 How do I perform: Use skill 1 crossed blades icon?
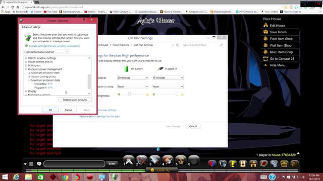click(129, 161)
